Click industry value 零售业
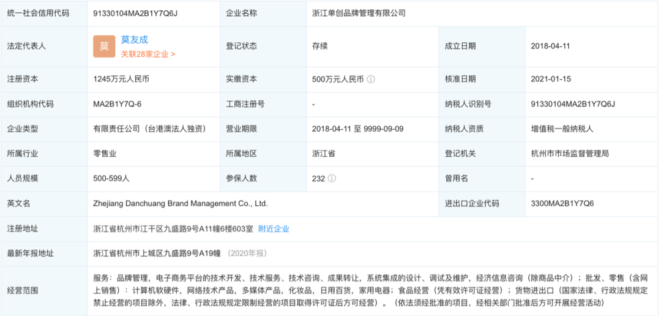Viewport: 661px width, 316px height. (x=105, y=154)
